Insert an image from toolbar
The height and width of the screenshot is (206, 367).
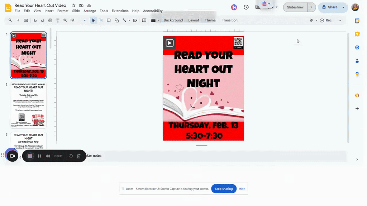coord(109,20)
